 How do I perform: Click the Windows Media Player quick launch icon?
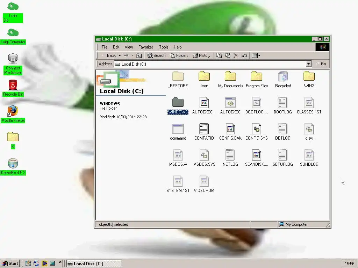tap(44, 264)
